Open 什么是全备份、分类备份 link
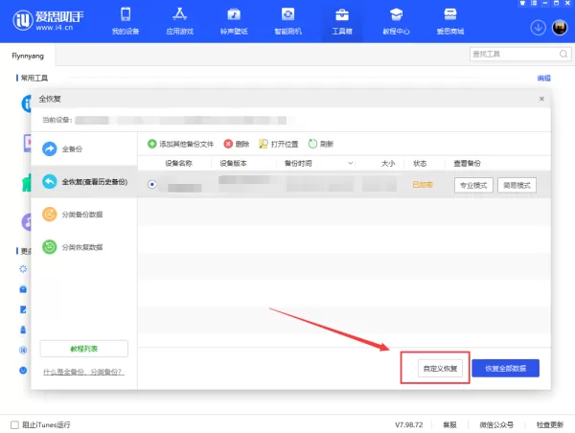575x433 pixels. point(83,372)
